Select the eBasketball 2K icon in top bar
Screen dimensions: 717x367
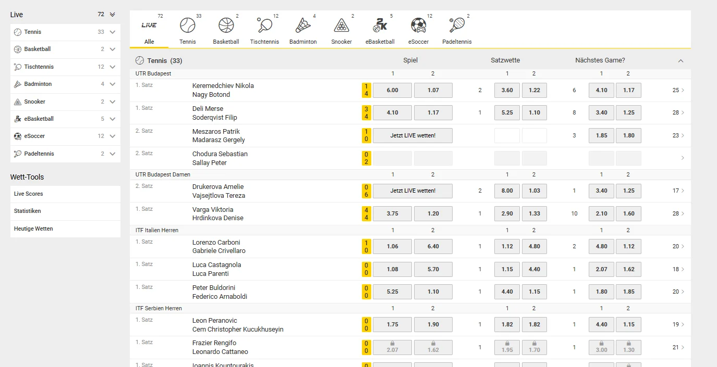[x=380, y=25]
